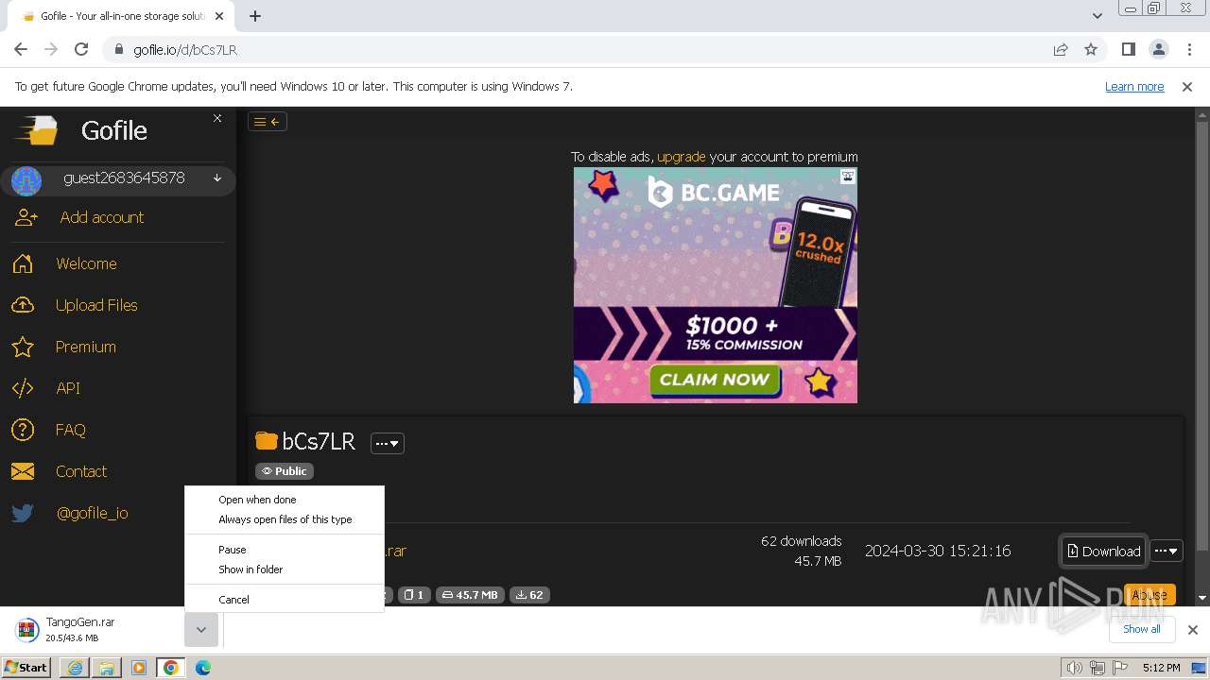Open Internet Explorer from taskbar
Image resolution: width=1210 pixels, height=680 pixels.
76,668
